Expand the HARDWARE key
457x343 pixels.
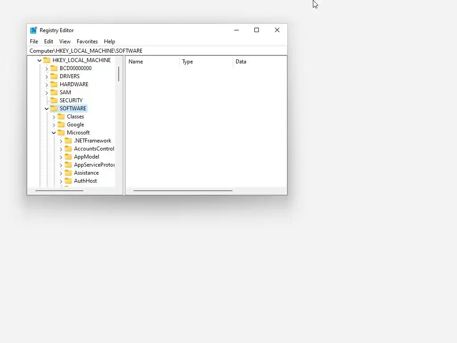(x=46, y=85)
